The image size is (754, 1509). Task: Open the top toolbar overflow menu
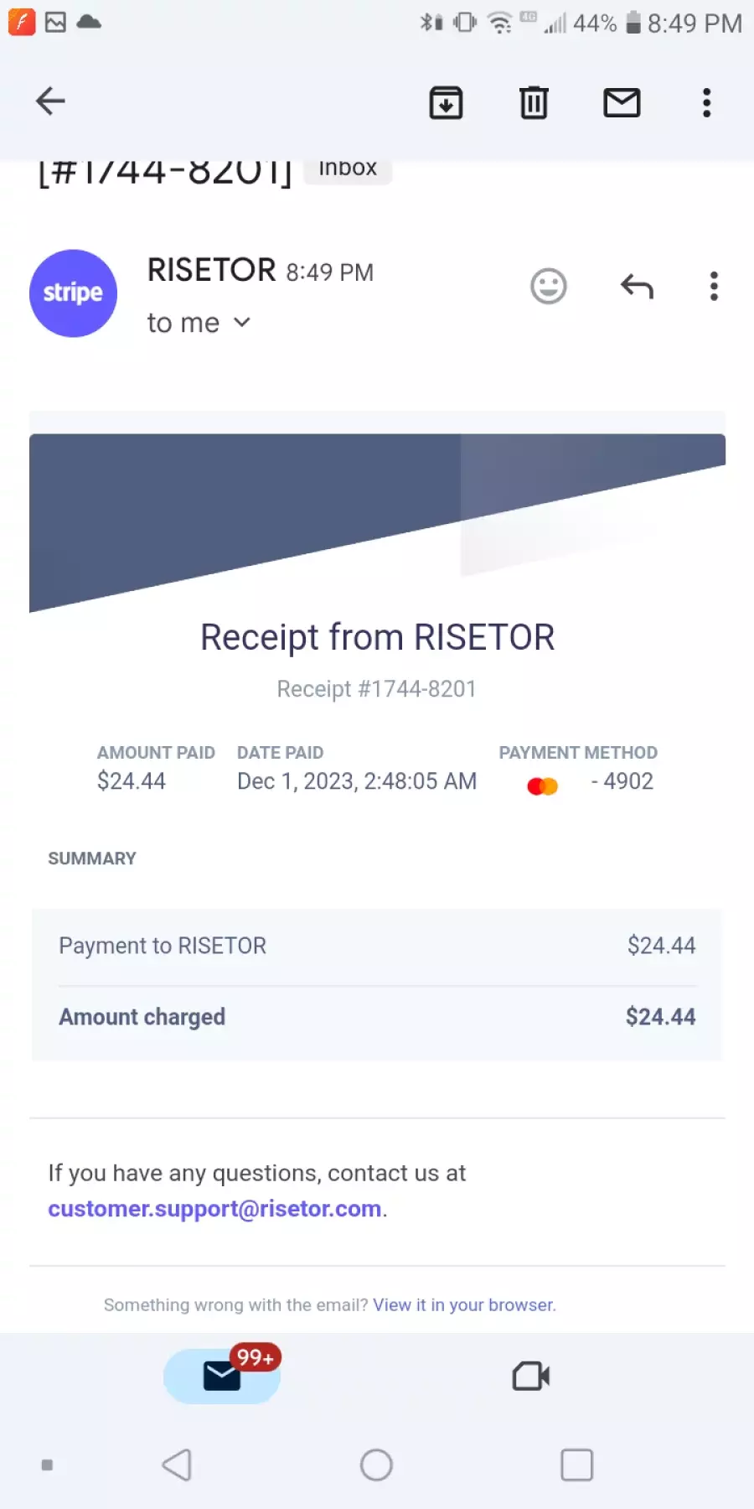[x=707, y=102]
